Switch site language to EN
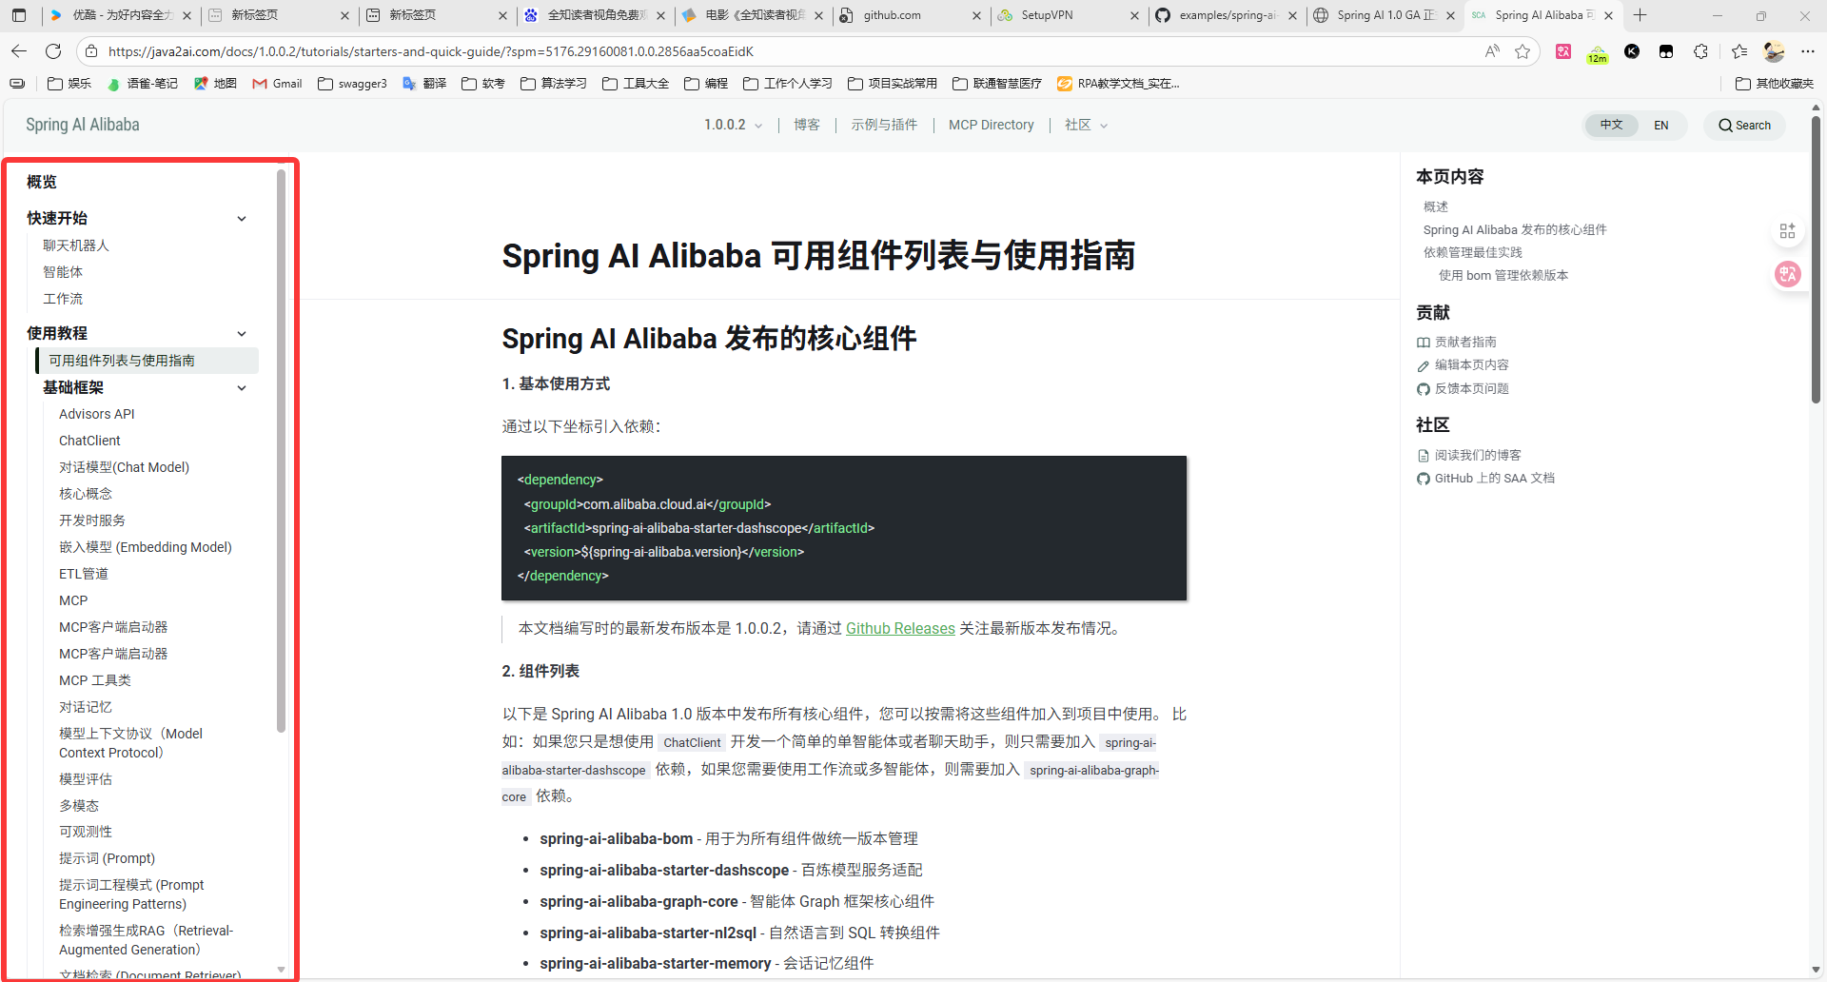Image resolution: width=1827 pixels, height=982 pixels. [x=1661, y=125]
